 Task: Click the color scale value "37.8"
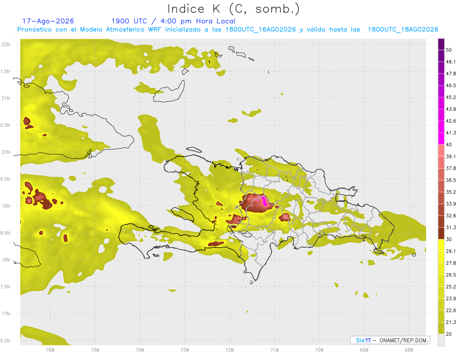[x=451, y=169]
